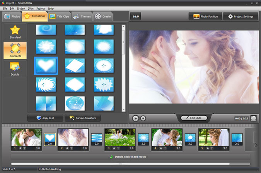Switch to the Title Clips tab

60,16
